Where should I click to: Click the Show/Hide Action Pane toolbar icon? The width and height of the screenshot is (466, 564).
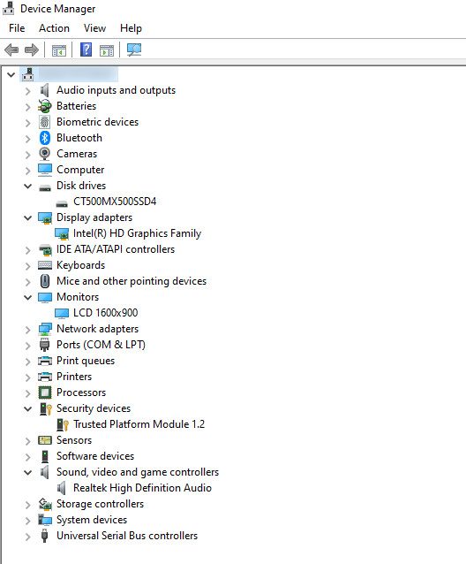107,50
